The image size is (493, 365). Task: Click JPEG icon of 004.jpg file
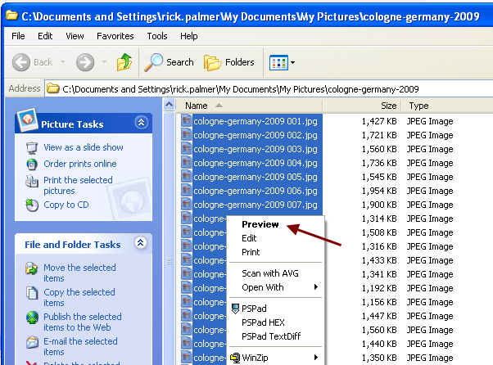(186, 162)
